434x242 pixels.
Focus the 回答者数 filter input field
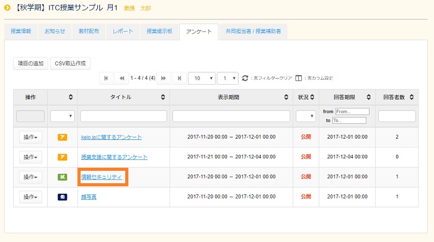pyautogui.click(x=397, y=116)
